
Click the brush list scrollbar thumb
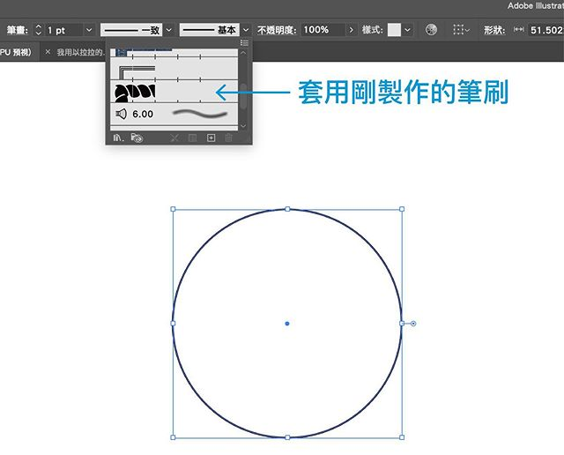tap(243, 96)
